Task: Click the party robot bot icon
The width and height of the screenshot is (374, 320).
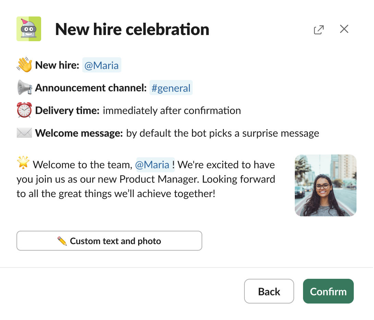Action: click(x=28, y=29)
